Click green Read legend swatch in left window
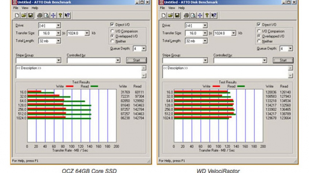 (94, 86)
